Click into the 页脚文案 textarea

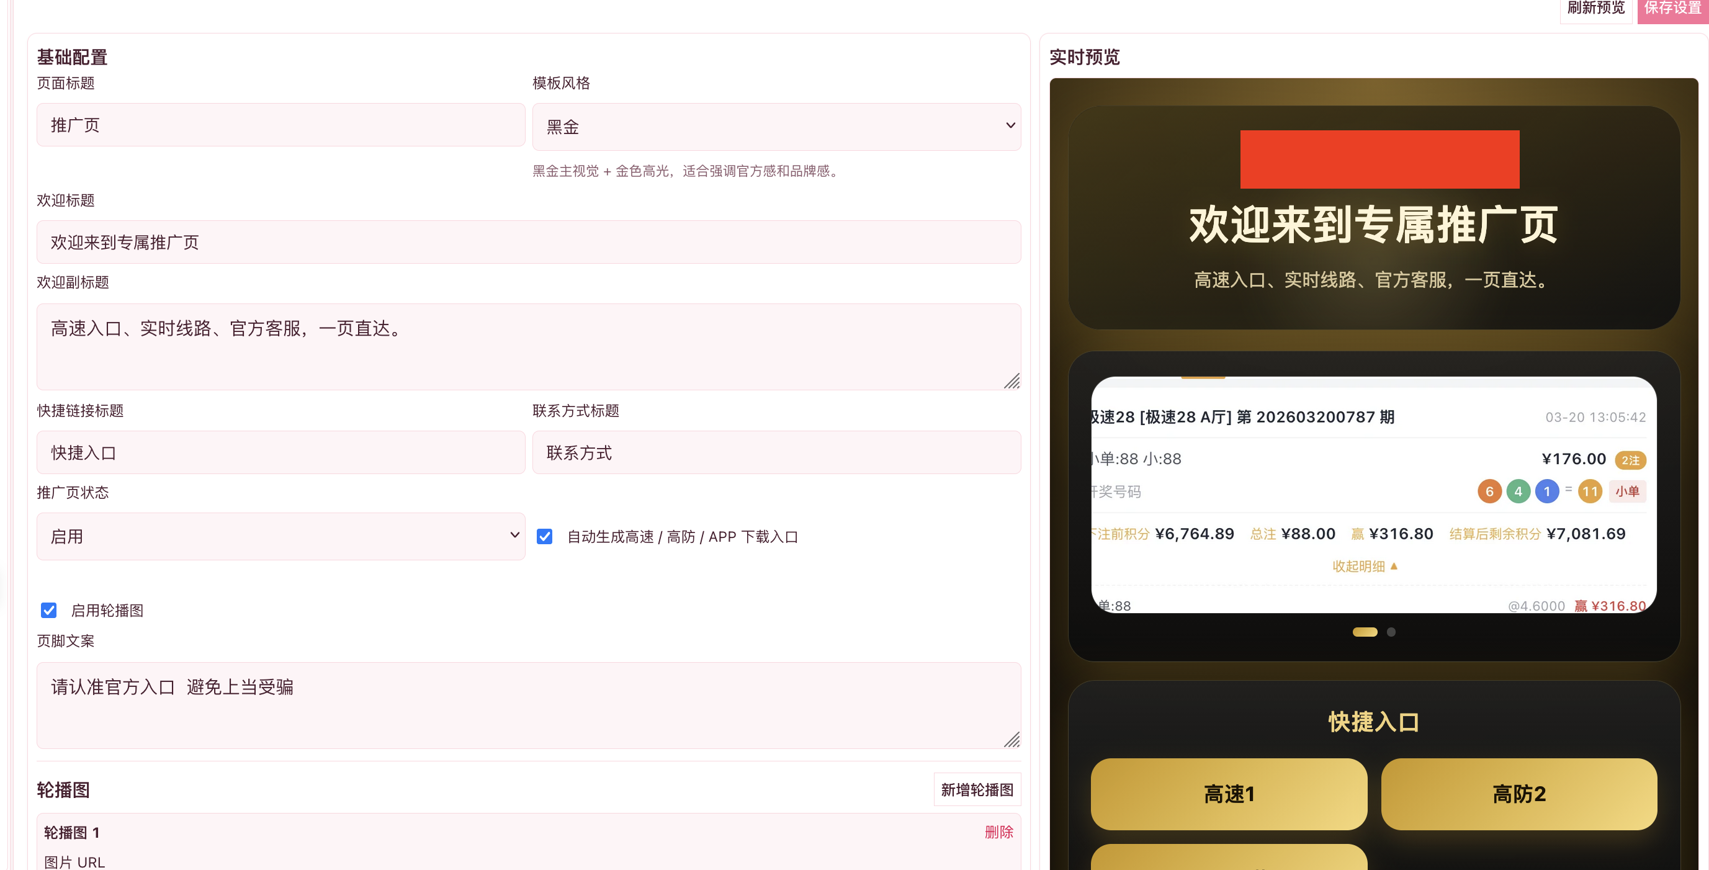tap(529, 706)
